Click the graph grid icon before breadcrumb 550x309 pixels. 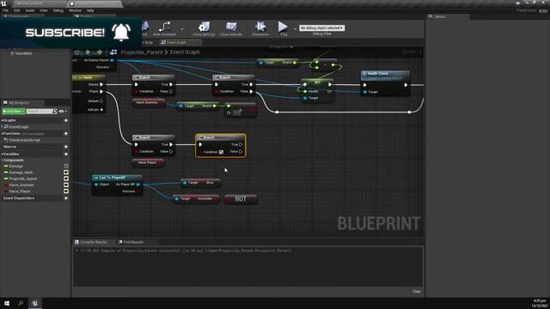(113, 52)
